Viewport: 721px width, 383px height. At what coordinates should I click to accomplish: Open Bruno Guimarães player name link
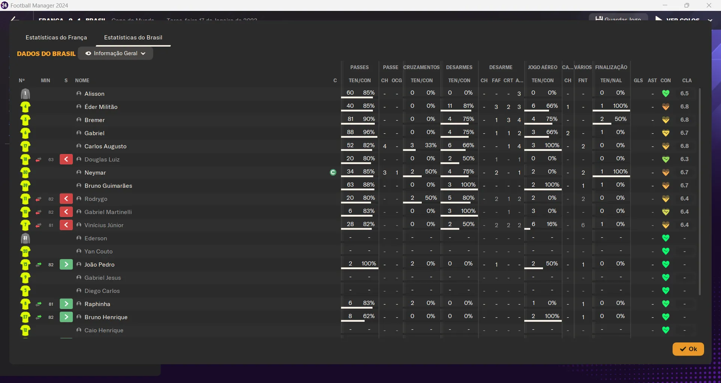(x=108, y=186)
